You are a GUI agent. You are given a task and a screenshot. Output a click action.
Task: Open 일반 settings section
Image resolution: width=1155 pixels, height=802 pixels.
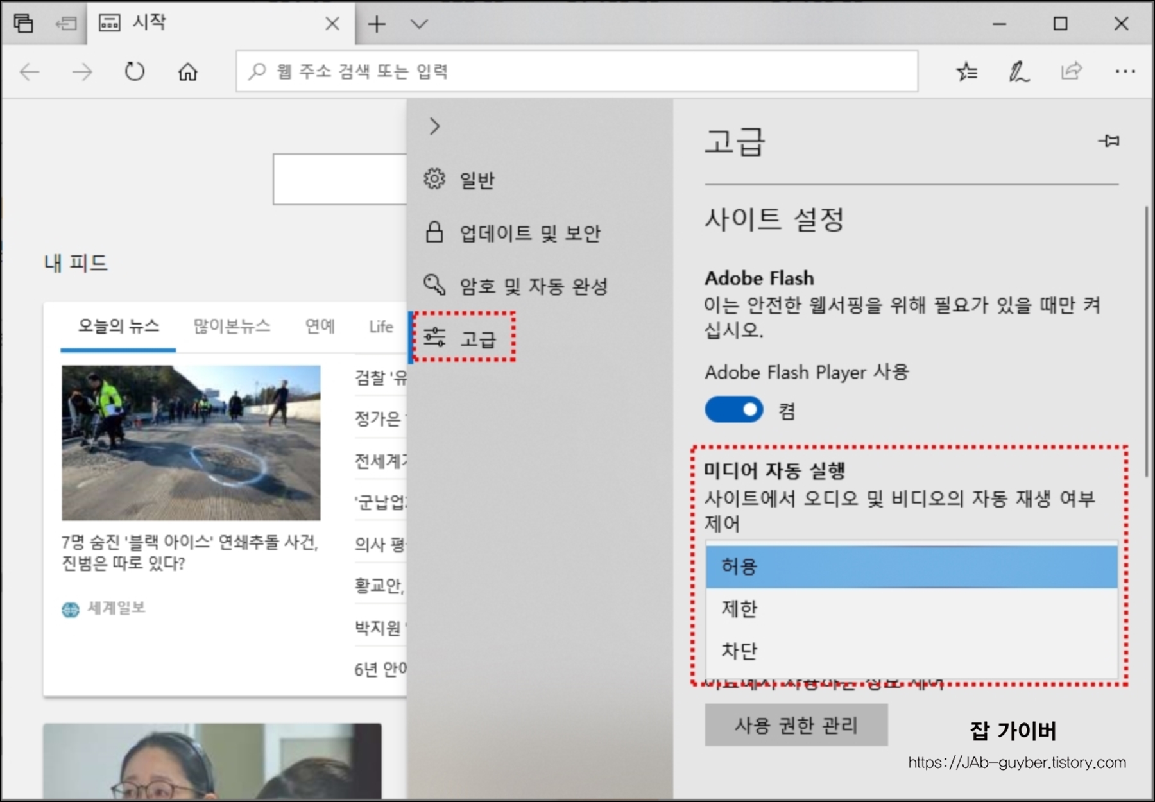[459, 180]
